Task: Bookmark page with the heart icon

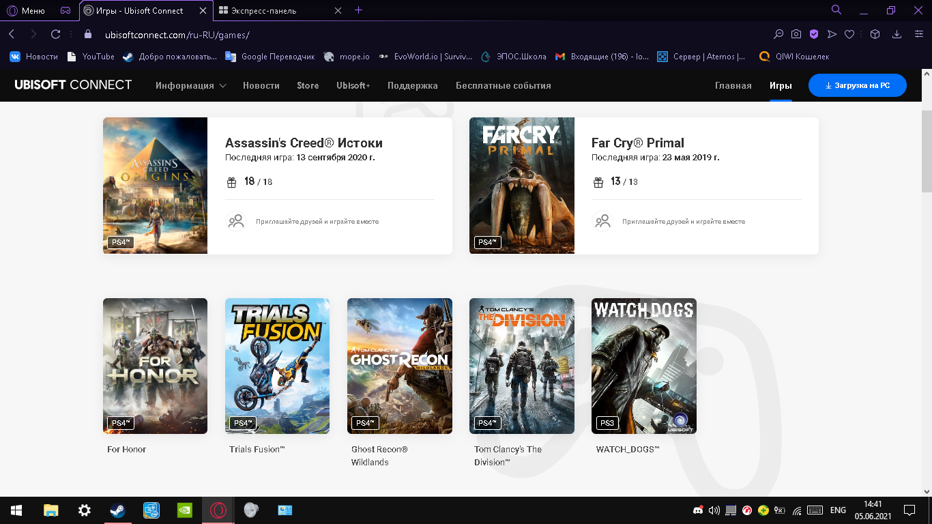Action: click(849, 34)
